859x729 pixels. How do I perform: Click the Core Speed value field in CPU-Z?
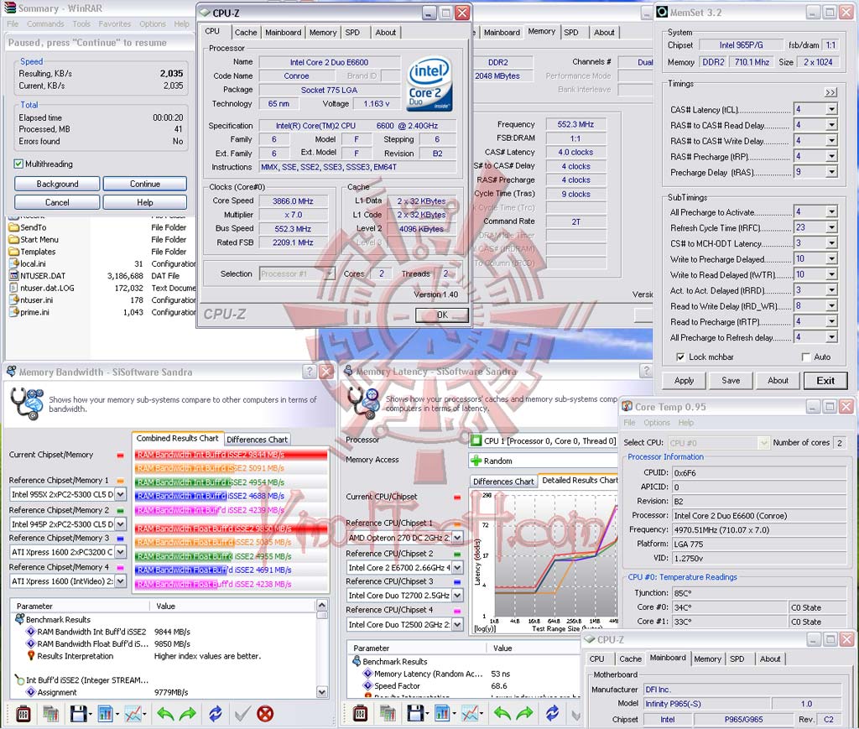[x=293, y=201]
